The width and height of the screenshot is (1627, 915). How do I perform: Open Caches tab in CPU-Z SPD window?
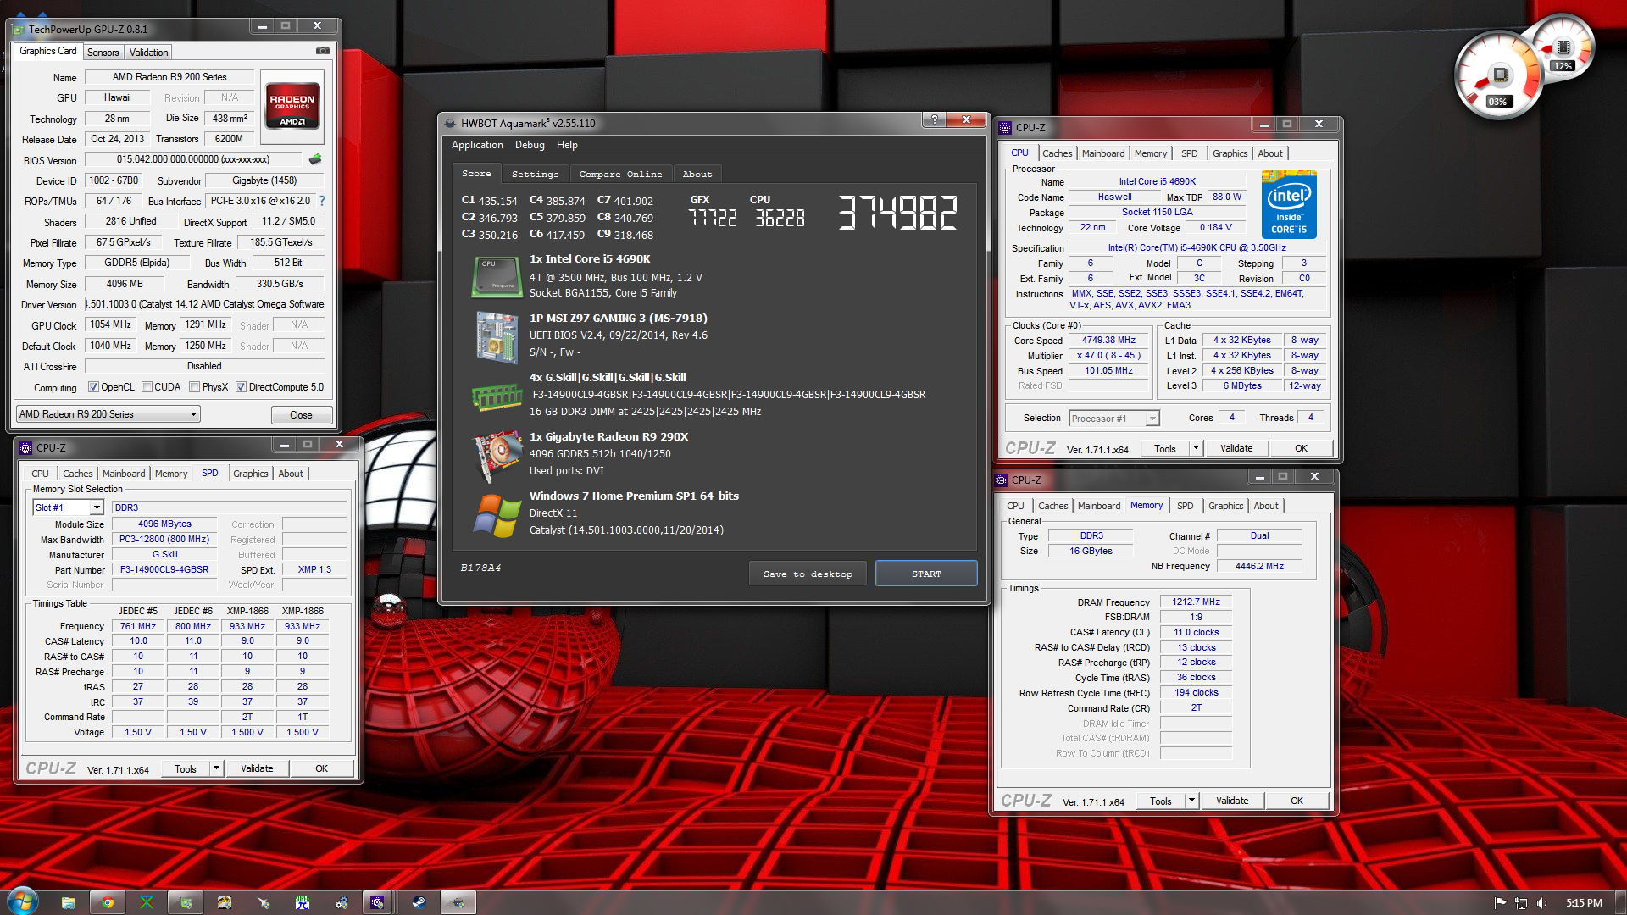click(77, 474)
